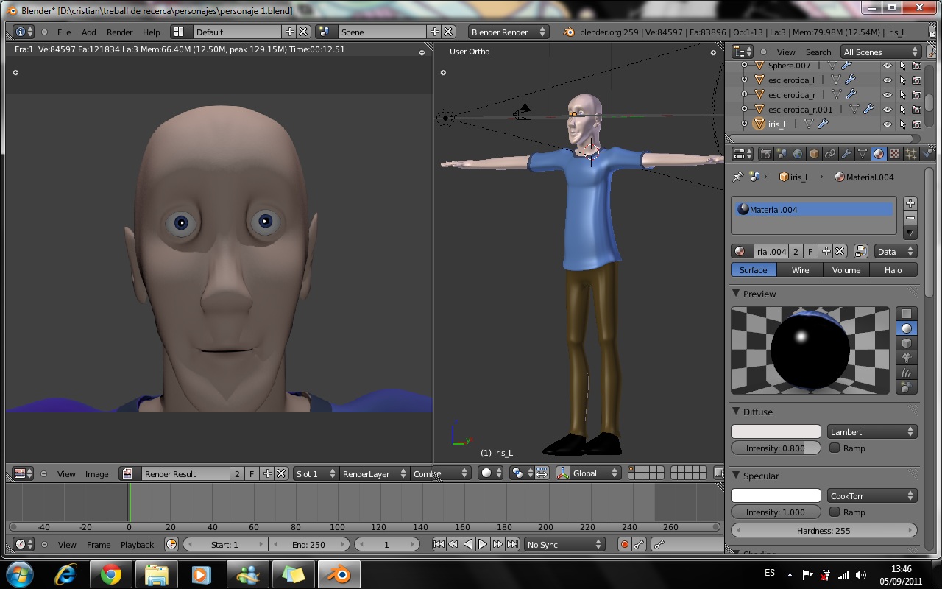Click the Particles properties tab icon
Screen dimensions: 942x589
click(911, 154)
